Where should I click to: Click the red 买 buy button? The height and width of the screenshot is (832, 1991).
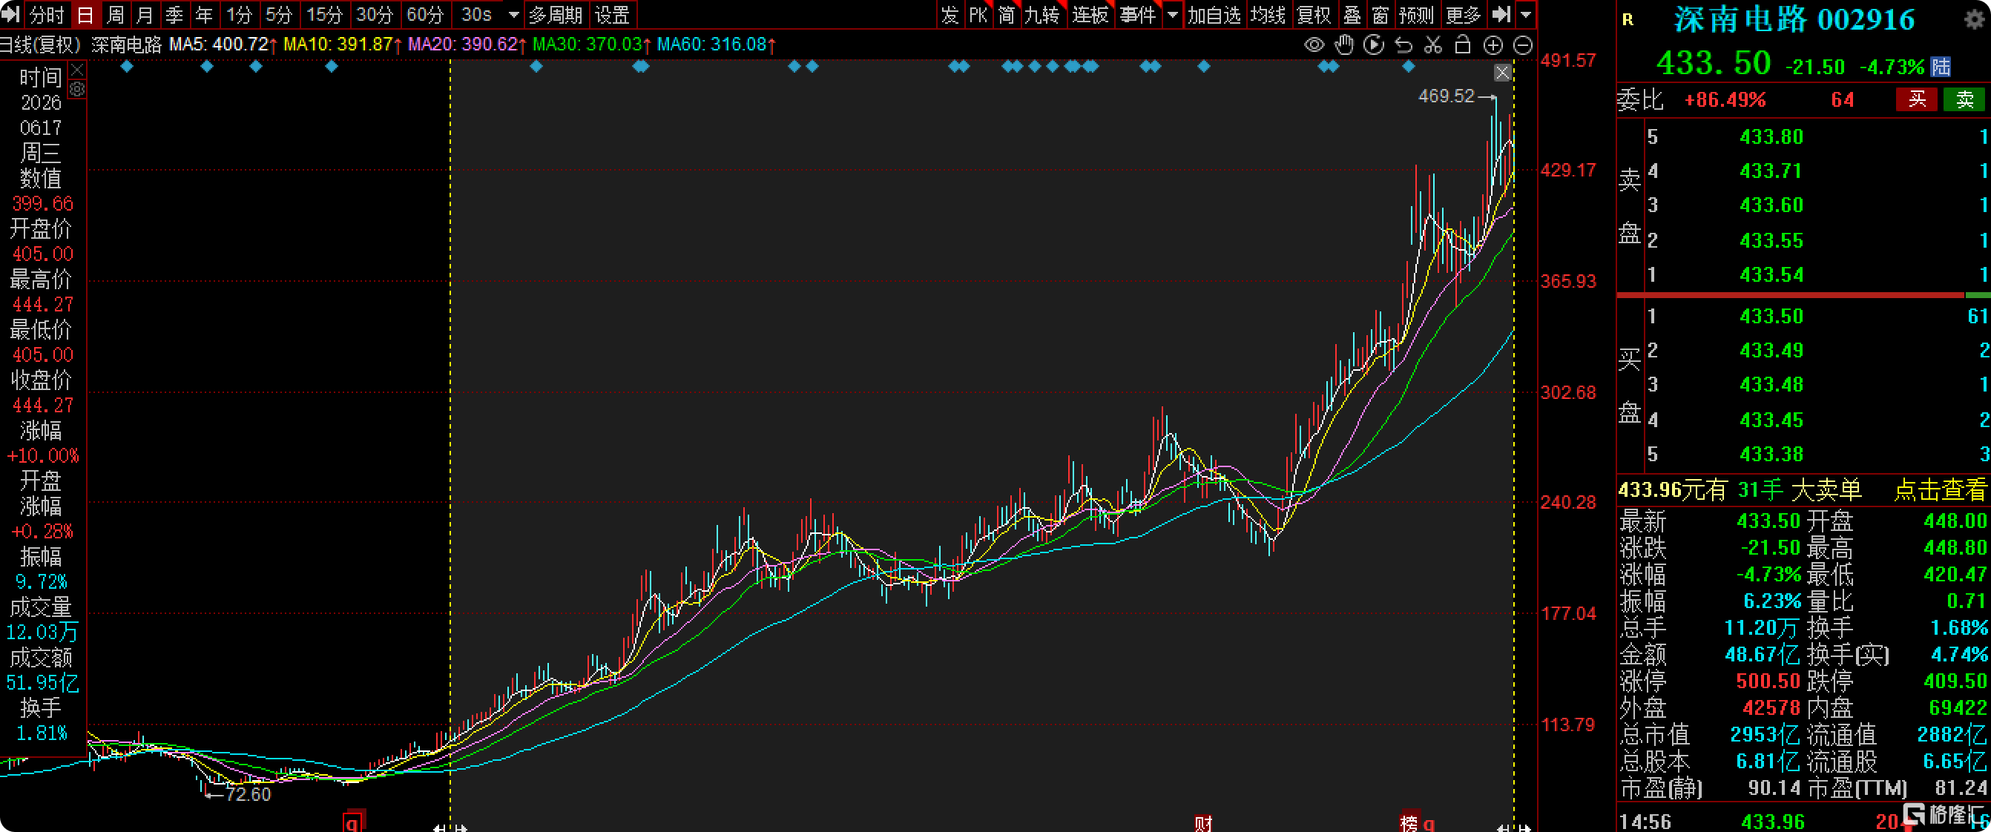[1917, 99]
